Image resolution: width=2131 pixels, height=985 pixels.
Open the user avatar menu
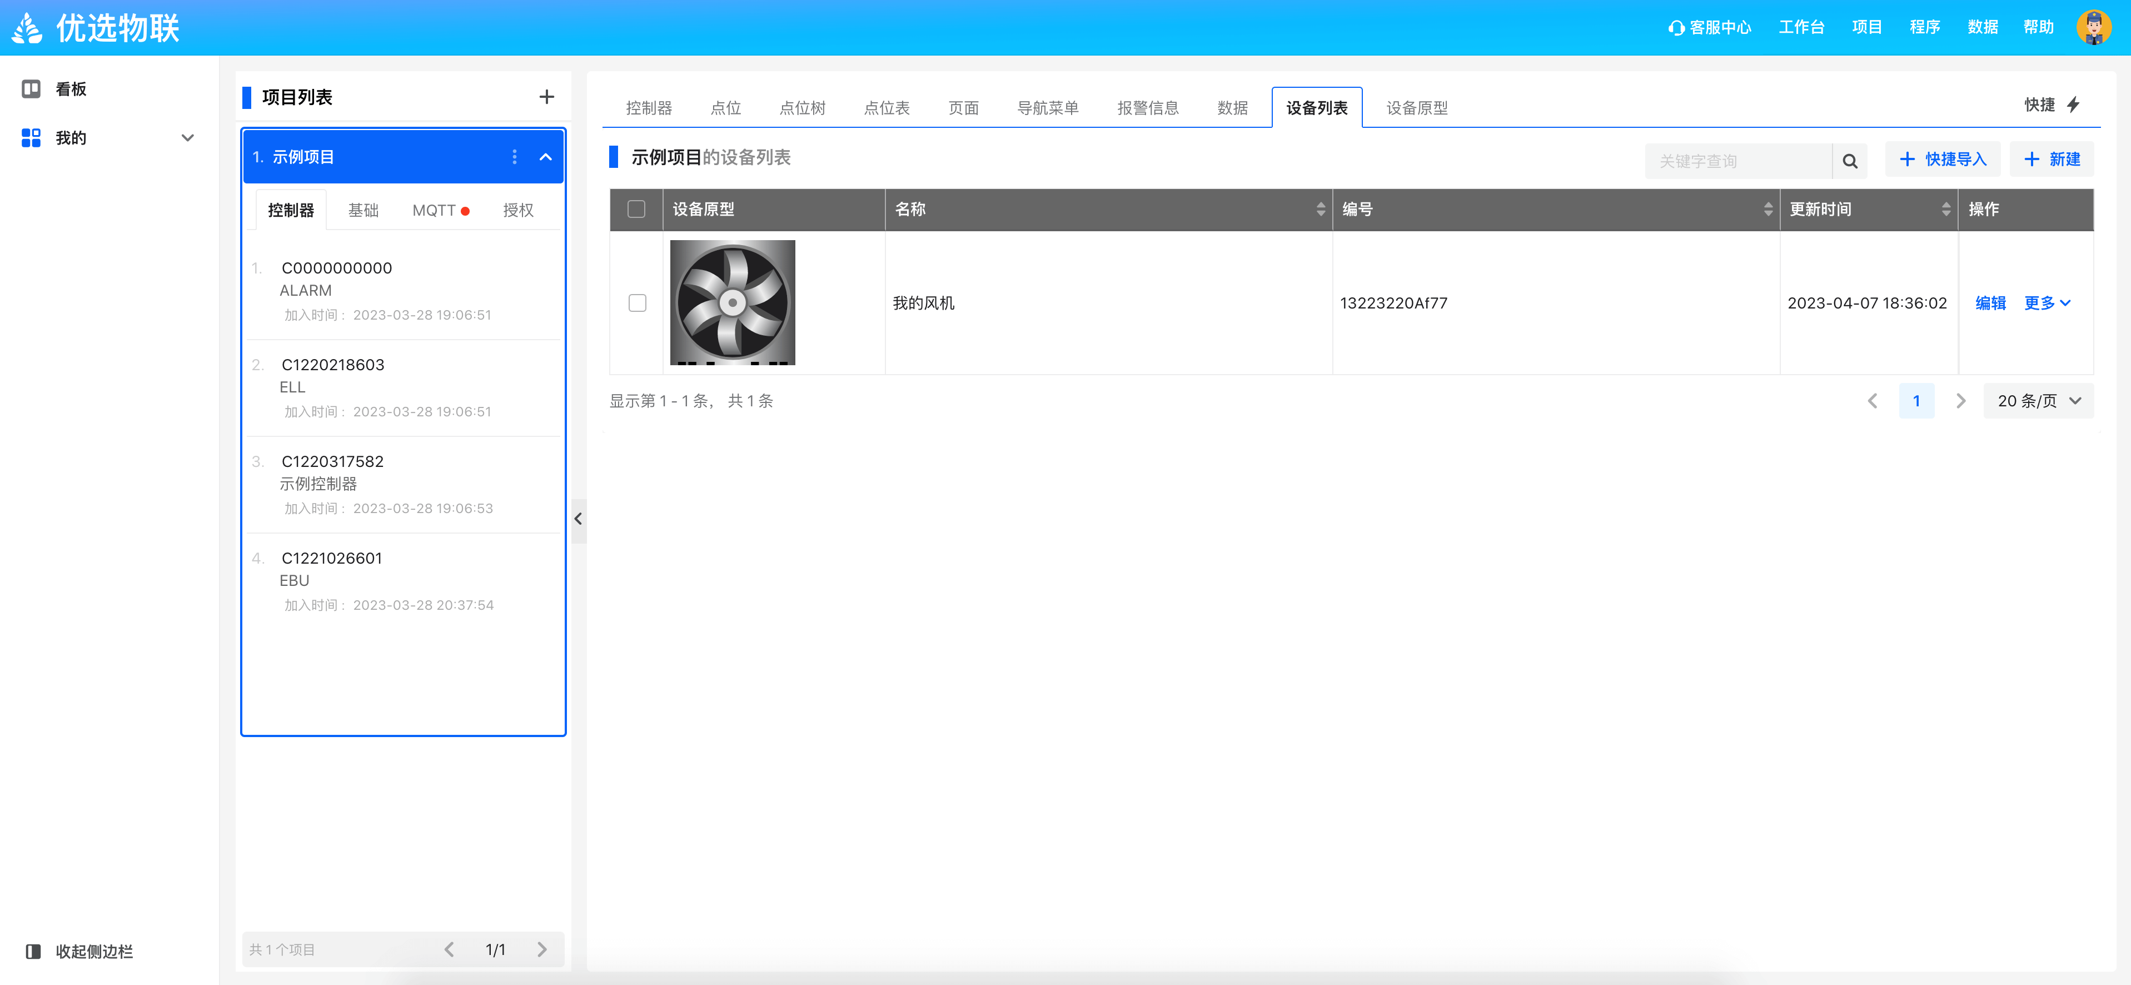[2094, 27]
